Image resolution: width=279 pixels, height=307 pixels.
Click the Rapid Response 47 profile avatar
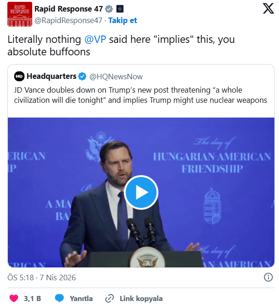click(20, 14)
